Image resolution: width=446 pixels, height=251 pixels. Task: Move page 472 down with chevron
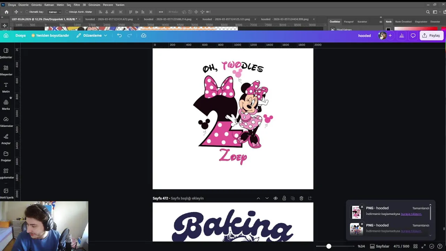[267, 198]
